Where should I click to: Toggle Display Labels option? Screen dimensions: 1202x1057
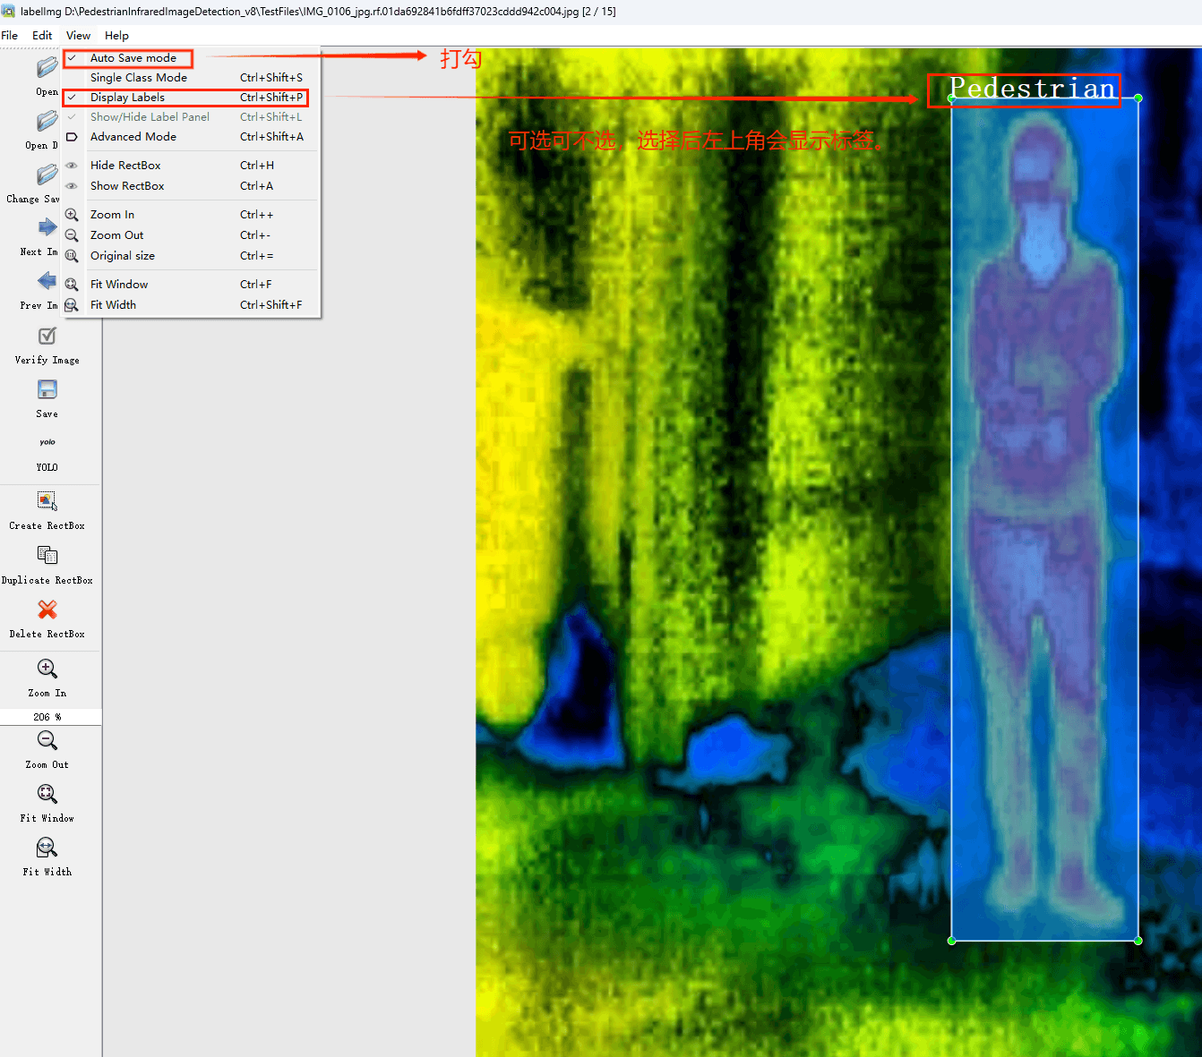(191, 98)
